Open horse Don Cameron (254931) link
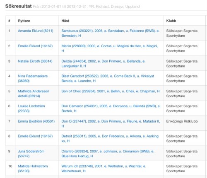 [x=111, y=108]
